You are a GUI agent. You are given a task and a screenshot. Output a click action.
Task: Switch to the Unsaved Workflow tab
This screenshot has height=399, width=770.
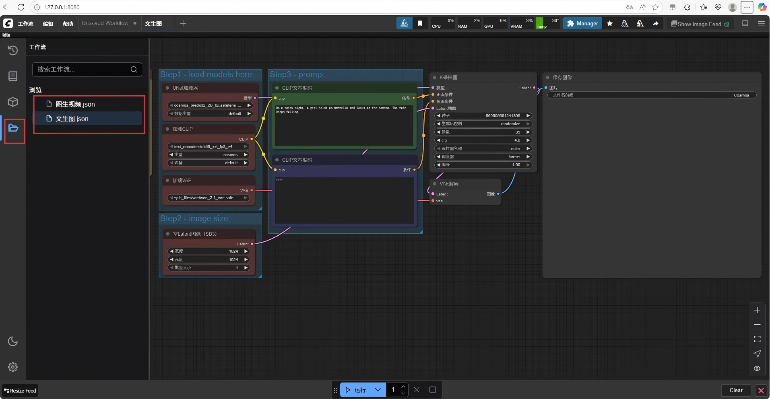(x=105, y=23)
